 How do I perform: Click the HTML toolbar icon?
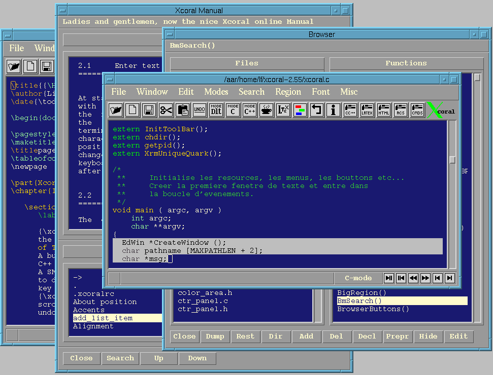click(383, 110)
